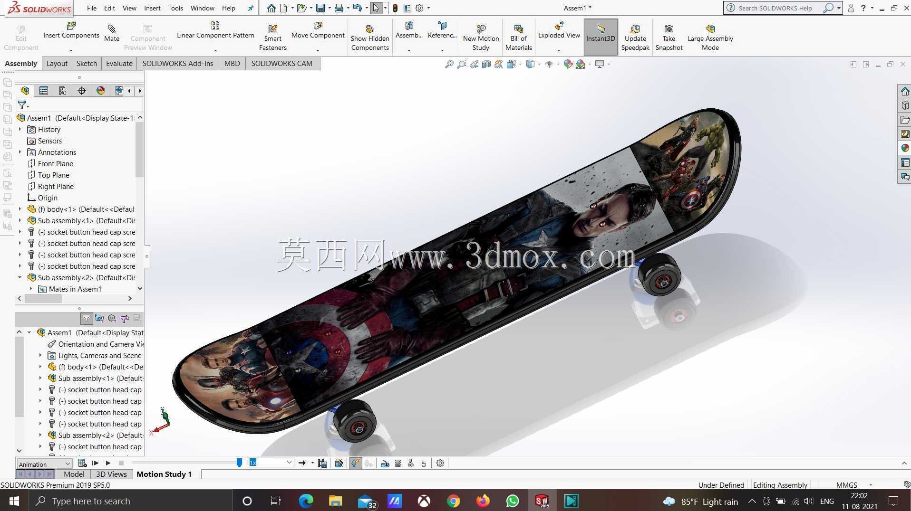Expand Annotations node

click(20, 152)
